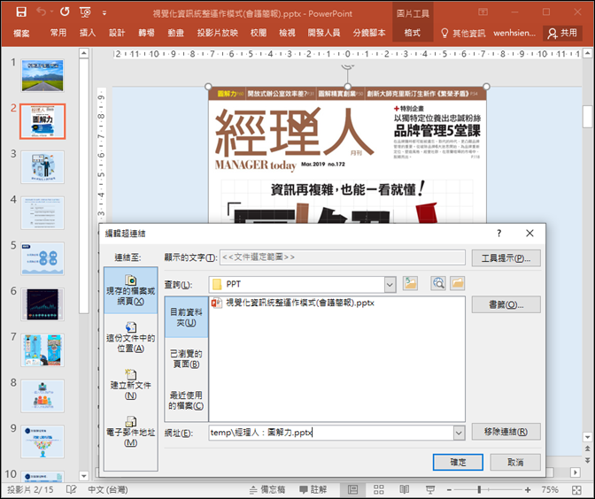Image resolution: width=595 pixels, height=499 pixels.
Task: Click the up one folder icon
Action: pos(410,283)
